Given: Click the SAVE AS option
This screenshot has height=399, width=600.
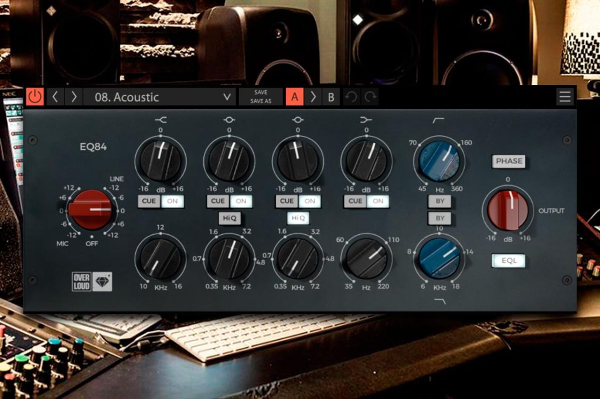Looking at the screenshot, I should click(261, 101).
